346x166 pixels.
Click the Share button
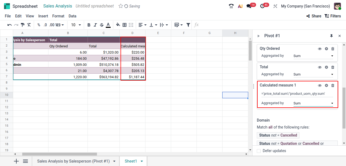(x=314, y=16)
